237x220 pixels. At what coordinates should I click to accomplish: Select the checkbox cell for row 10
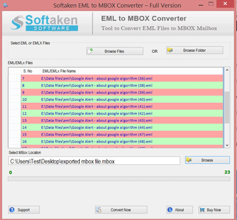[x=15, y=99]
